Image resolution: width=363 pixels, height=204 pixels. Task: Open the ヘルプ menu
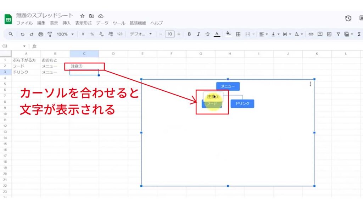(156, 23)
